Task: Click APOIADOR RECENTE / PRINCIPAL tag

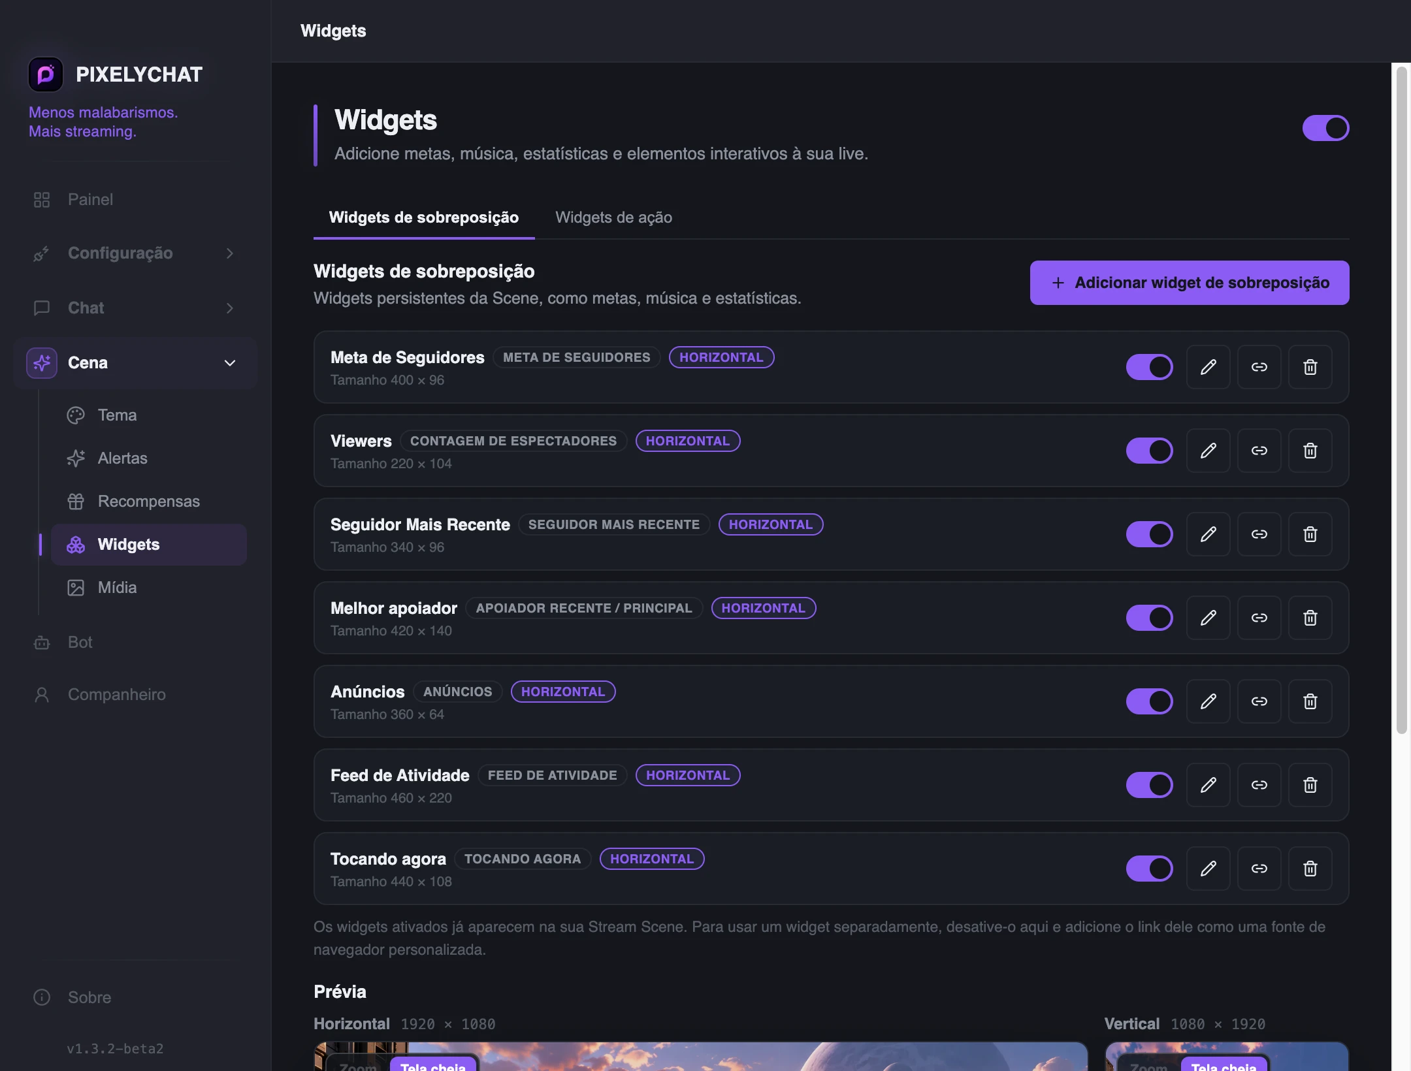Action: point(584,608)
